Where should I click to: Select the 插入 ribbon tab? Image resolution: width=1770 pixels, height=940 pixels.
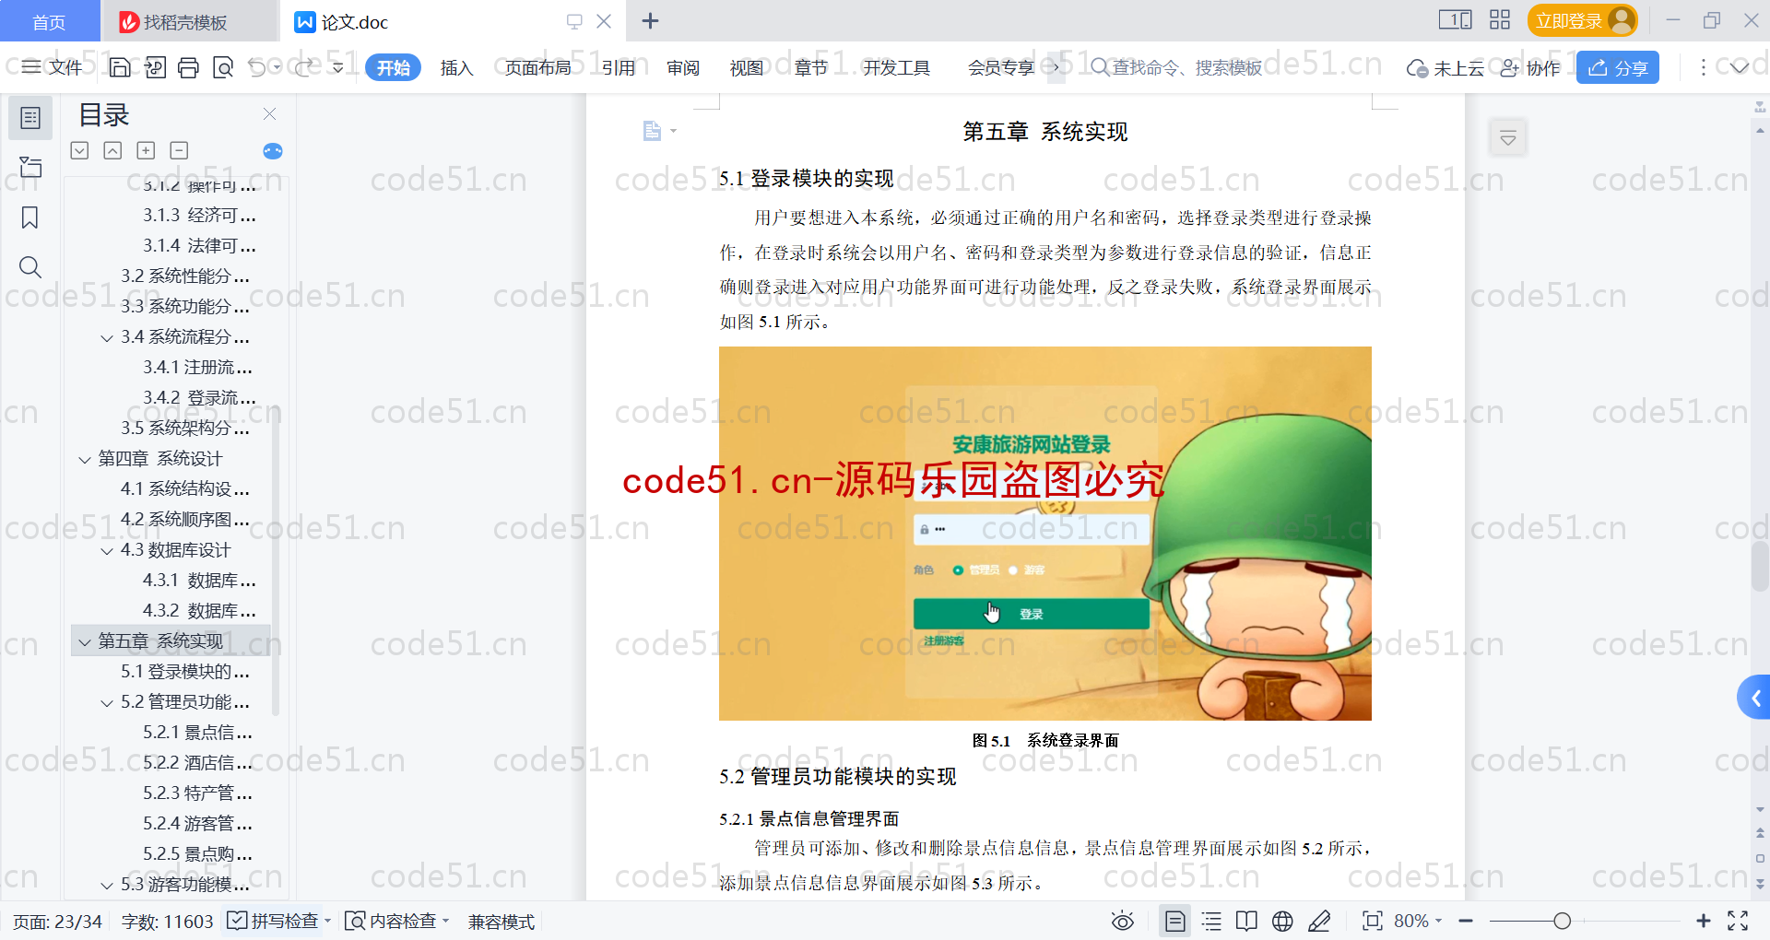coord(456,67)
